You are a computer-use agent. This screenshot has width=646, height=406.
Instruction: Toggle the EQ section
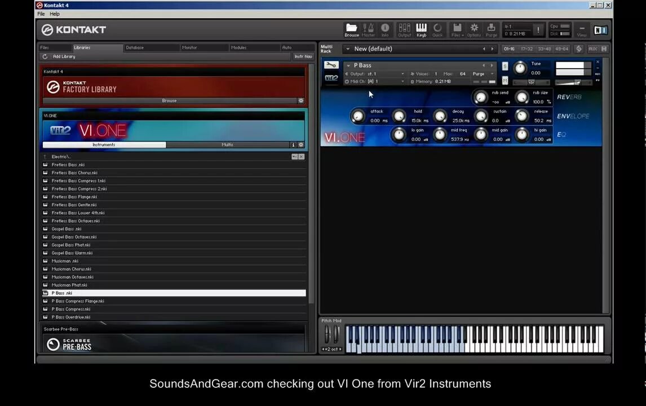(561, 135)
